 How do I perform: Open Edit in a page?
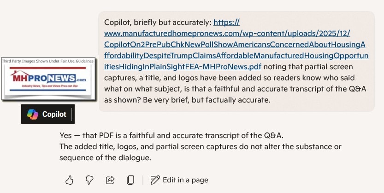[x=179, y=180]
